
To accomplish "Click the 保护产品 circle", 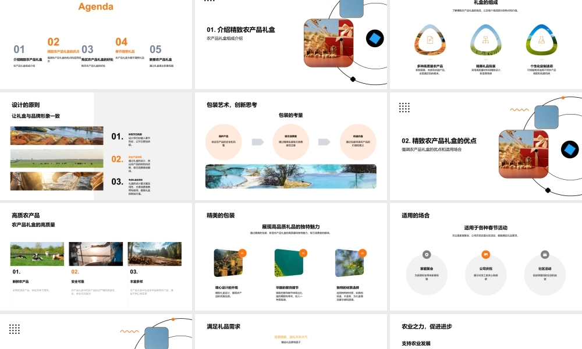I will (223, 142).
